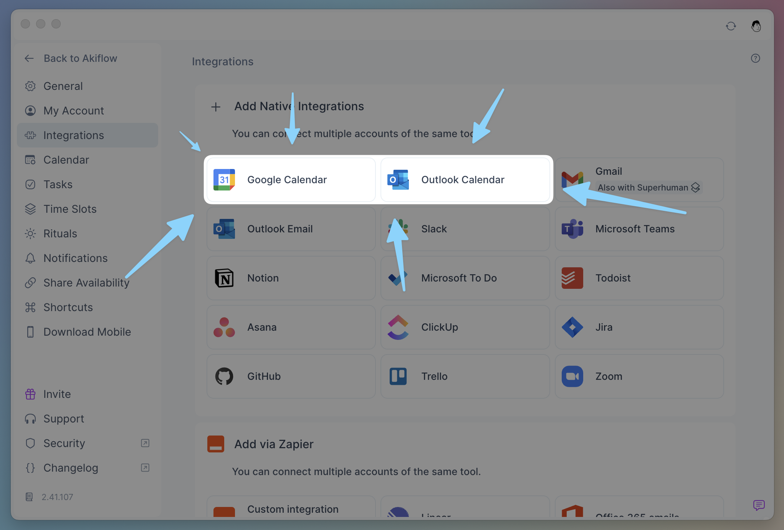
Task: Connect GitHub integration
Action: click(291, 376)
